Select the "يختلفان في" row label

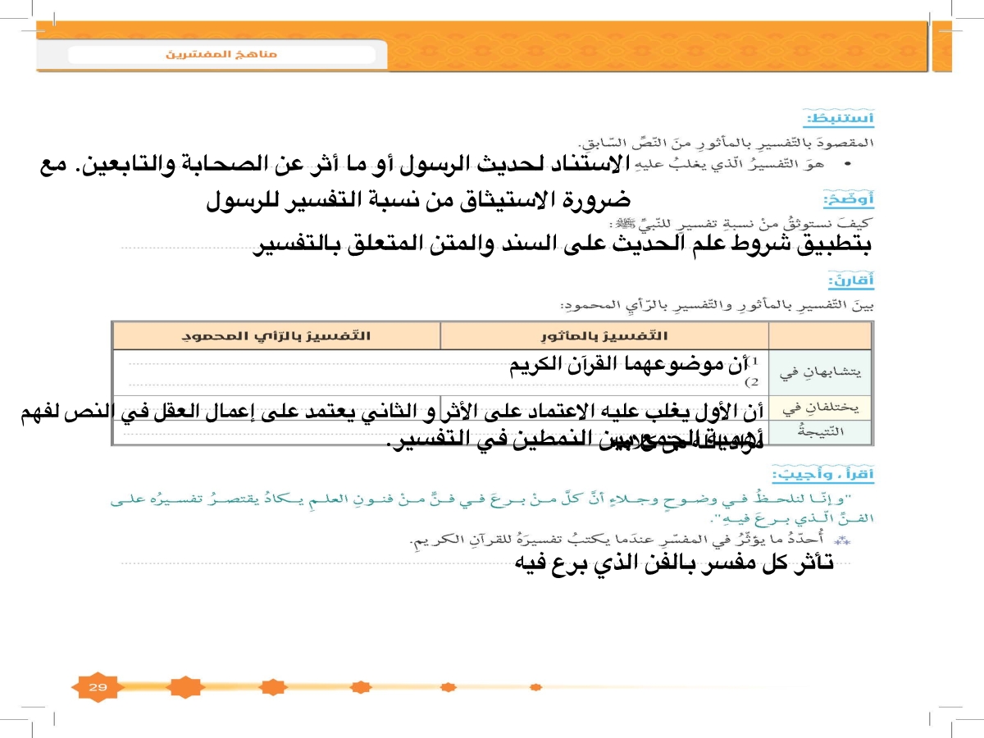[820, 408]
